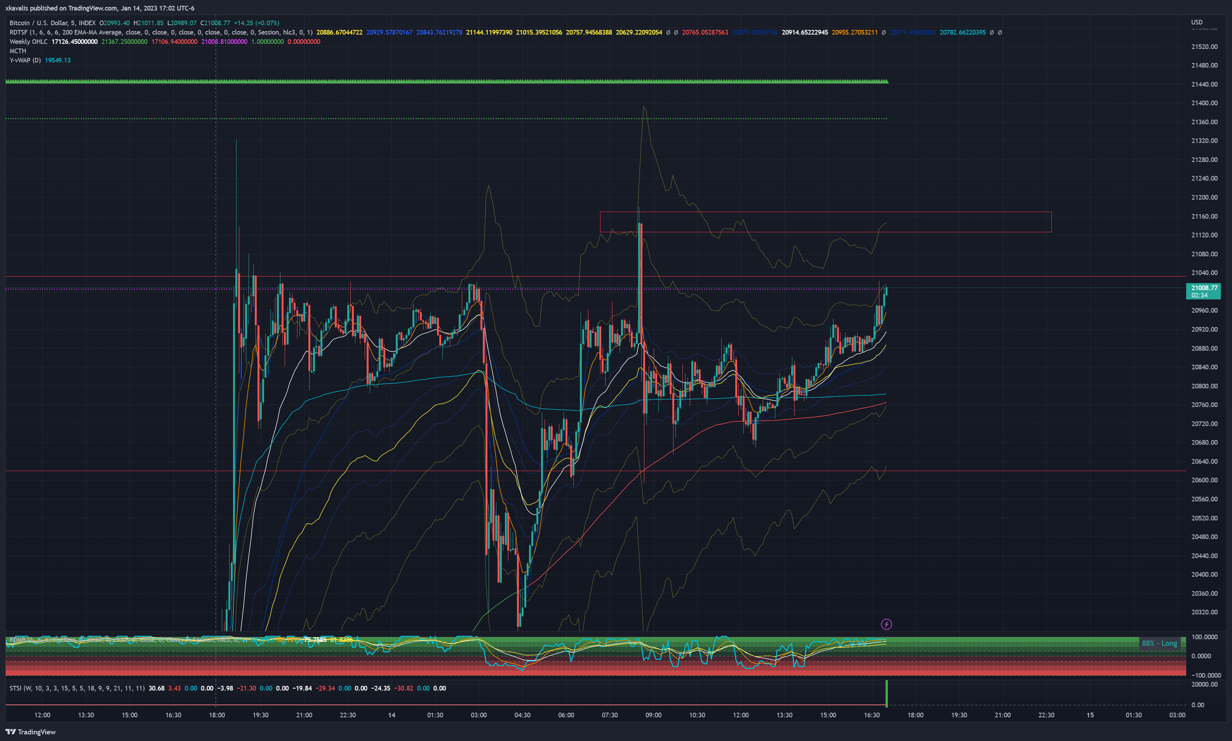This screenshot has height=741, width=1232.
Task: Click the 20000.00 scale label in STSI pane
Action: (x=1204, y=684)
